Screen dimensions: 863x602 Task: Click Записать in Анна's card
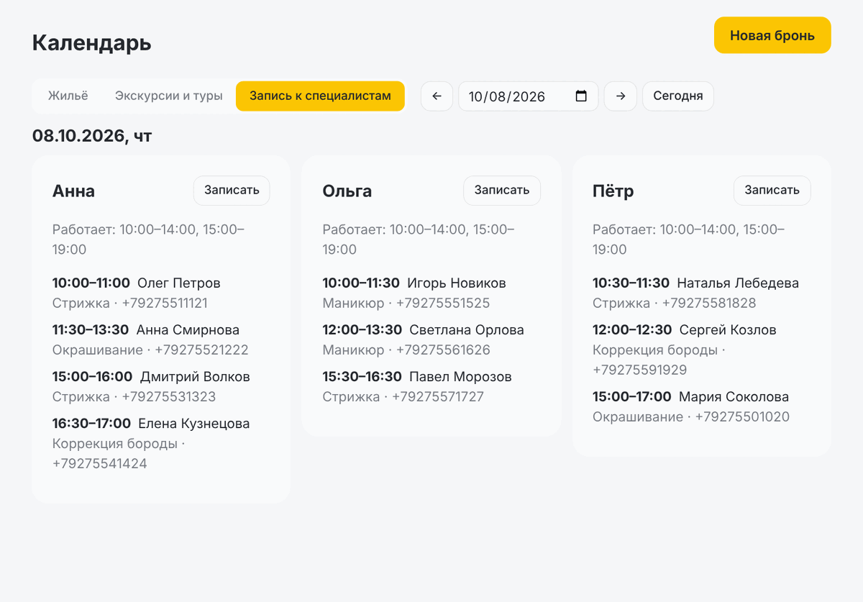[x=232, y=191]
